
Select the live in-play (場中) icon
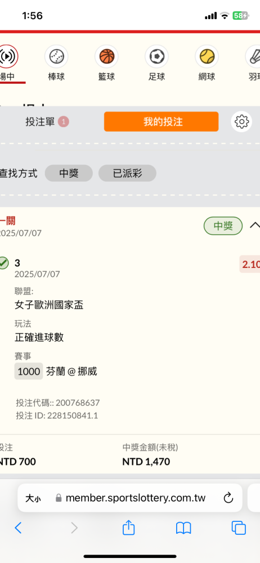click(x=8, y=56)
